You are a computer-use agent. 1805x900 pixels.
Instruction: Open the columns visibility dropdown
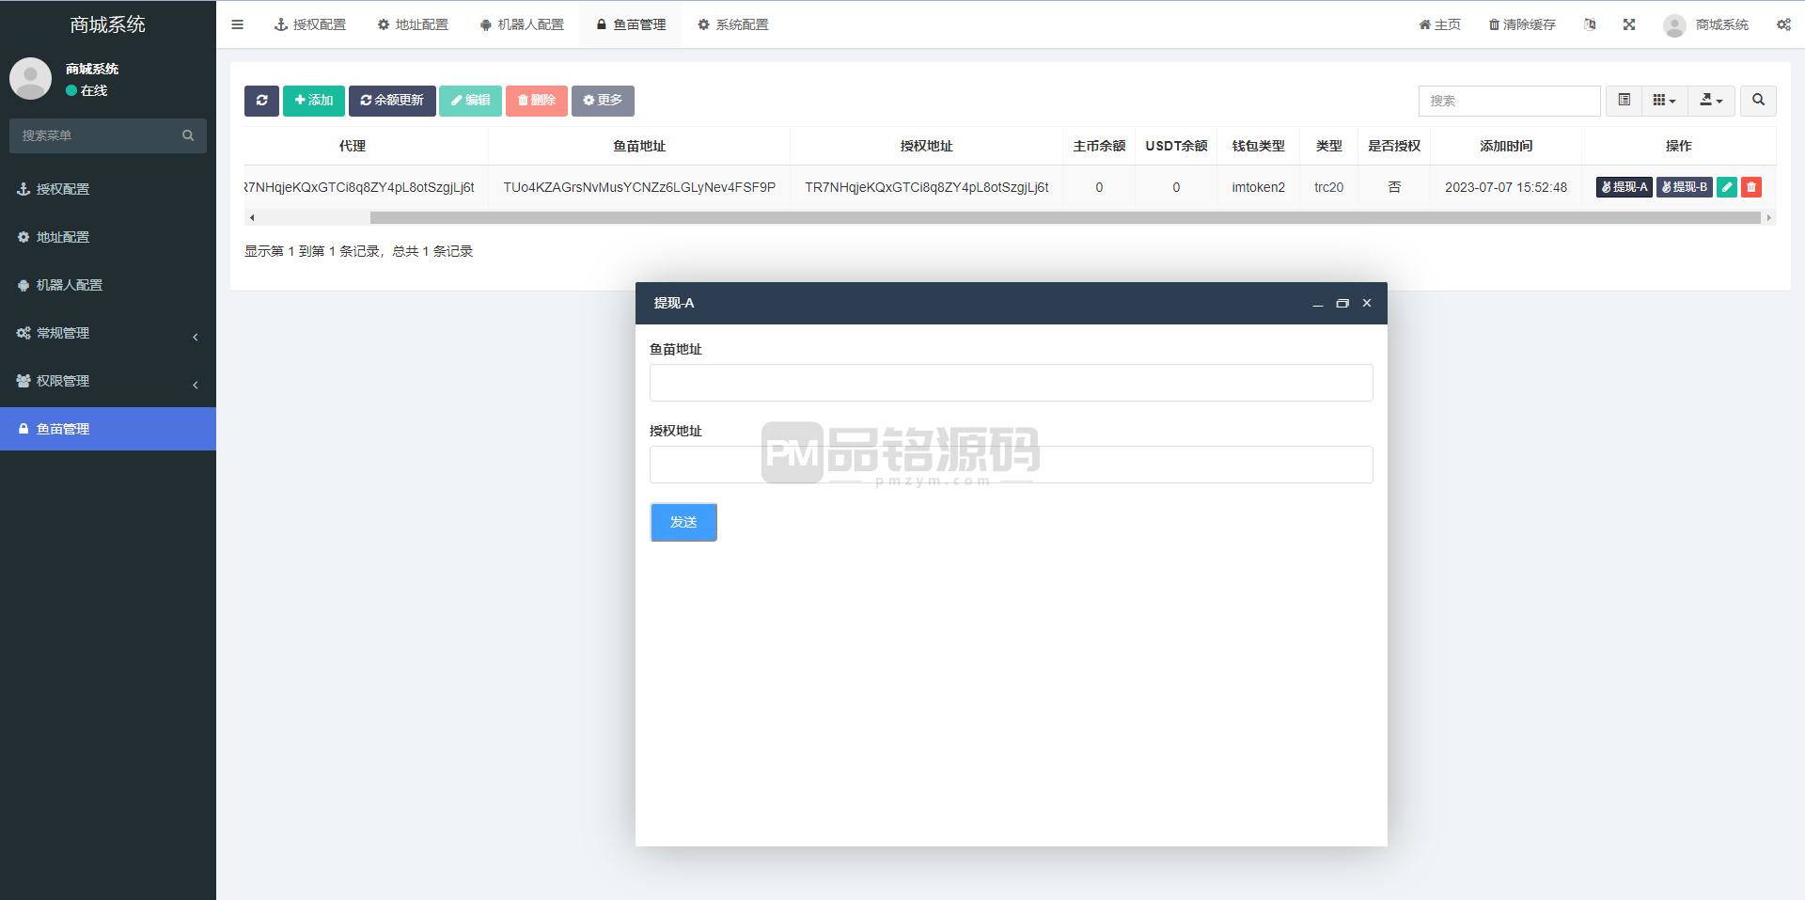[1664, 101]
